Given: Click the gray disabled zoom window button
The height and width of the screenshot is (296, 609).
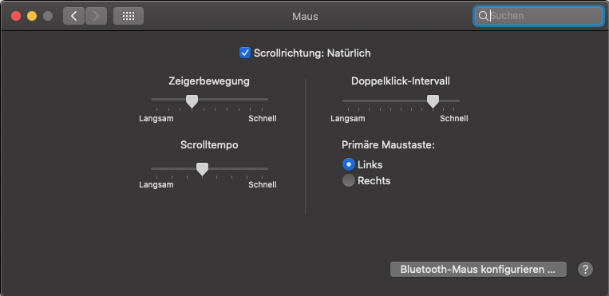Looking at the screenshot, I should [48, 16].
